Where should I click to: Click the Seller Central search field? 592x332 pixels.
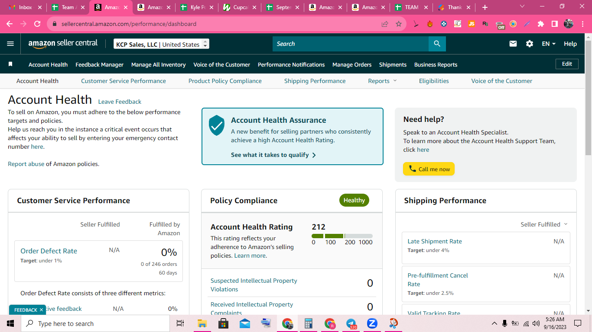click(x=351, y=44)
